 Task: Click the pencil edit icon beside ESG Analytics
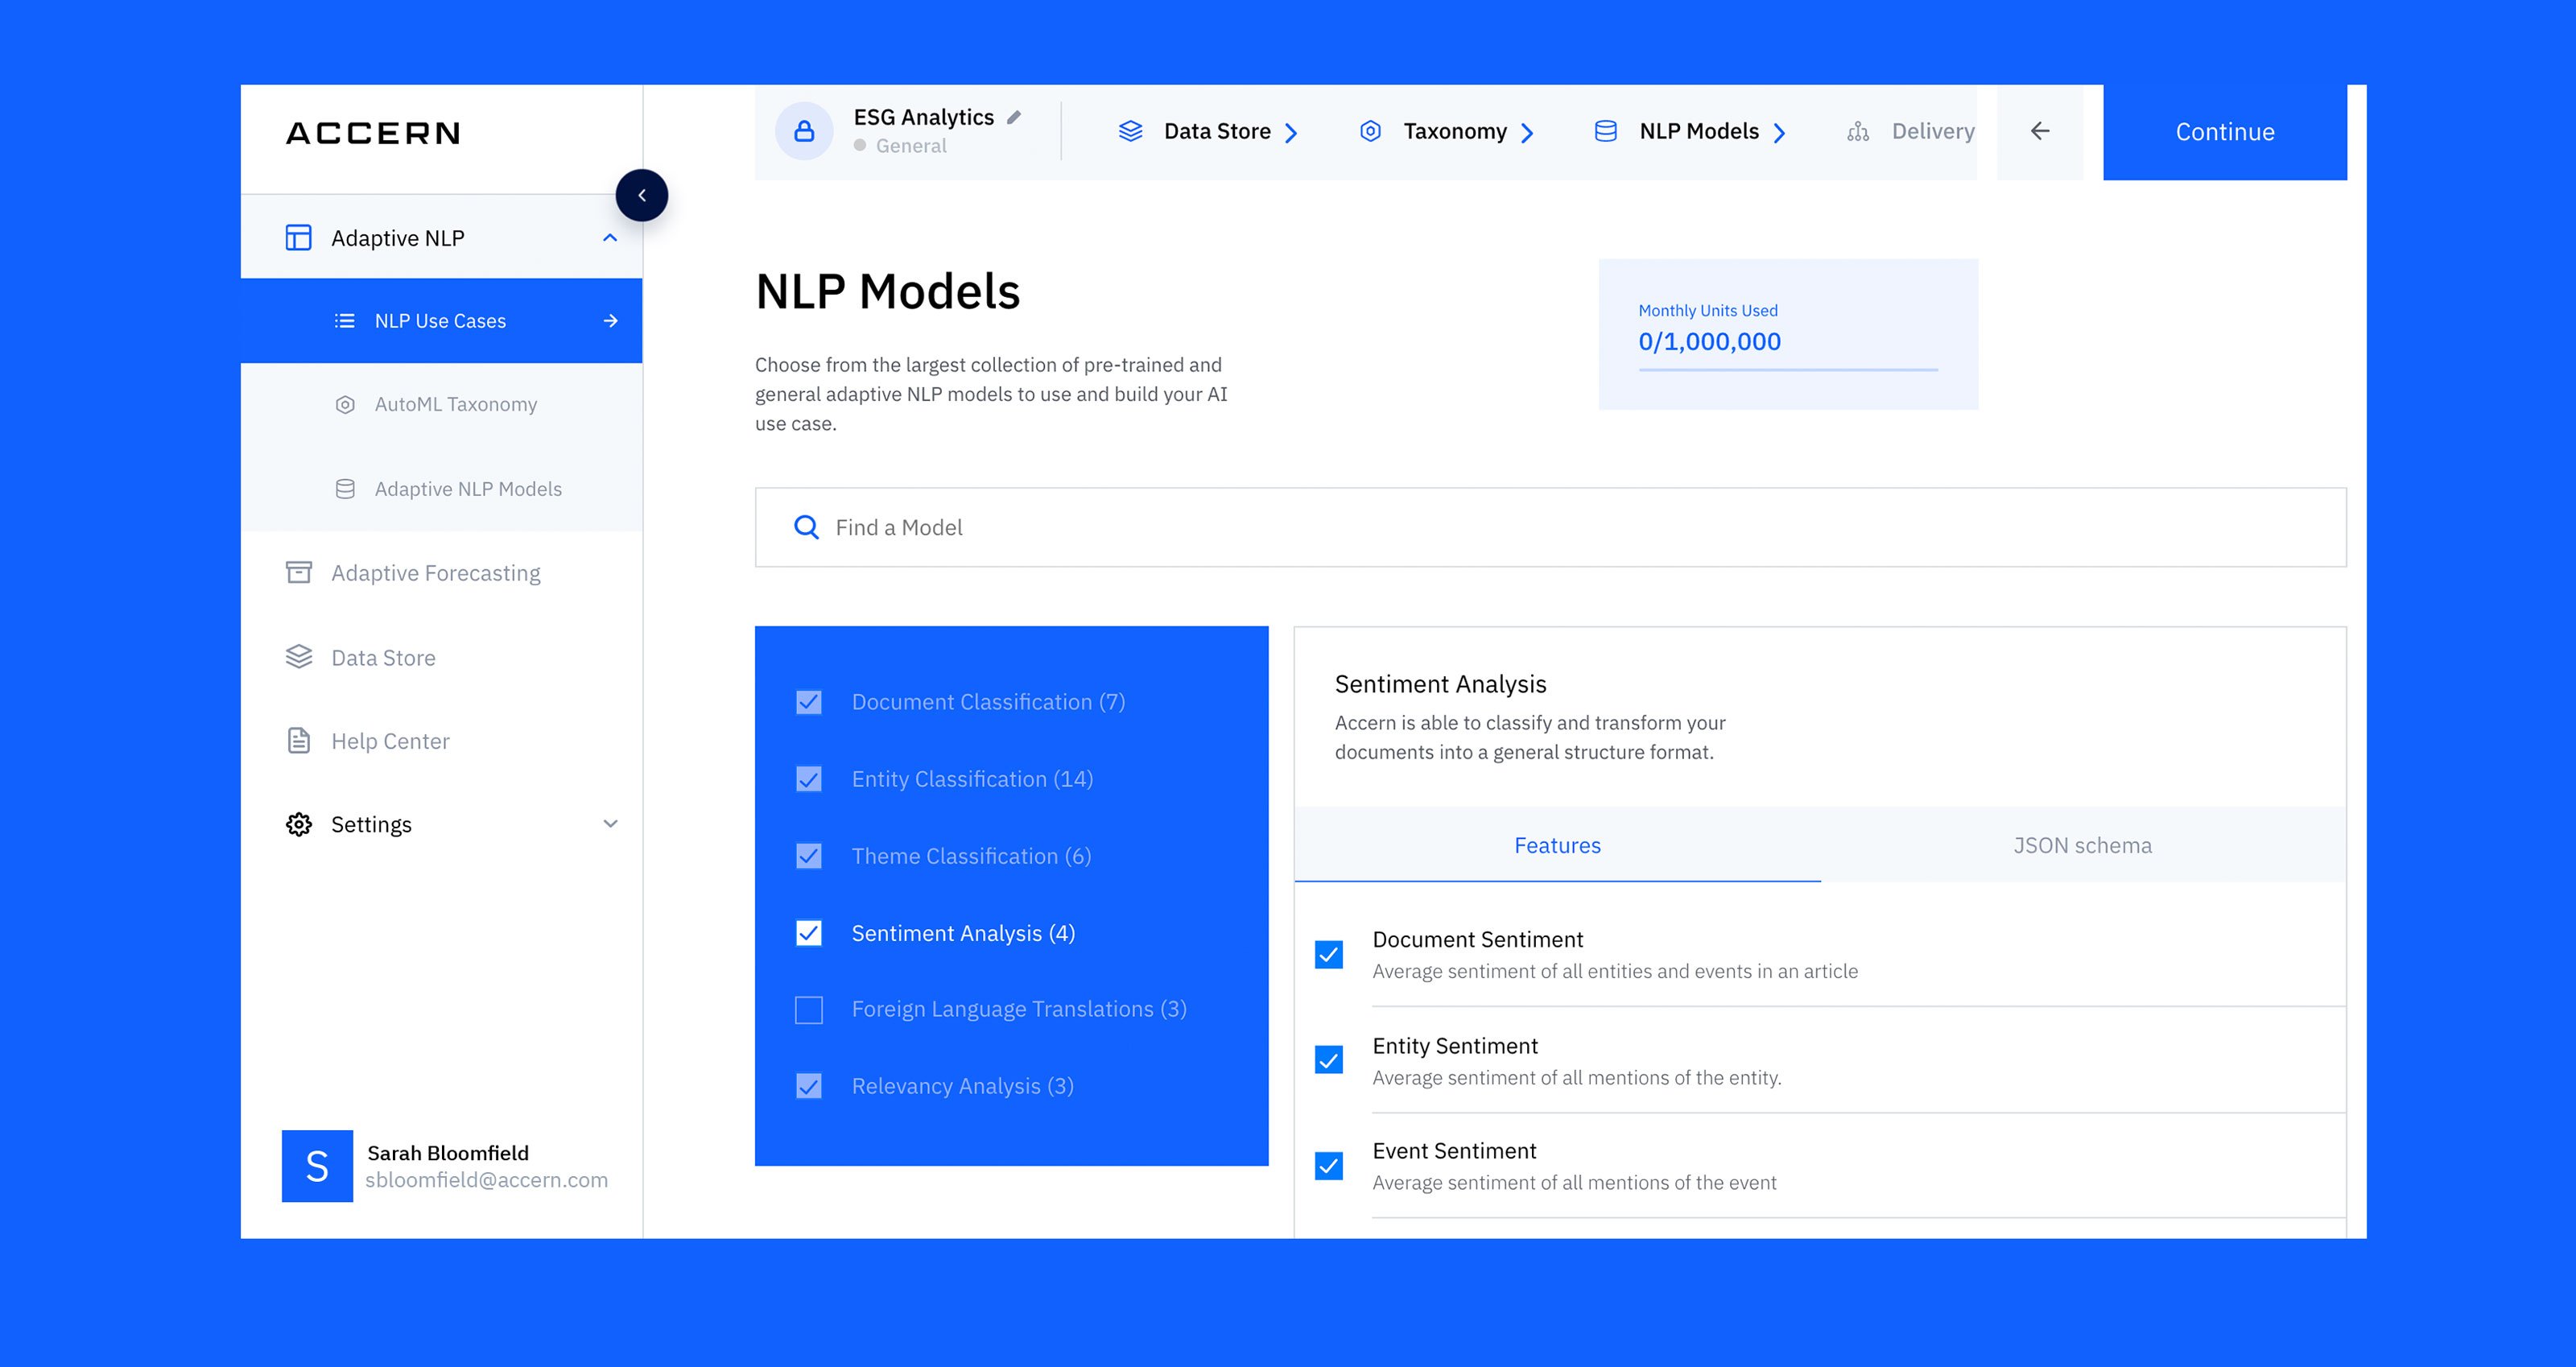coord(1014,118)
